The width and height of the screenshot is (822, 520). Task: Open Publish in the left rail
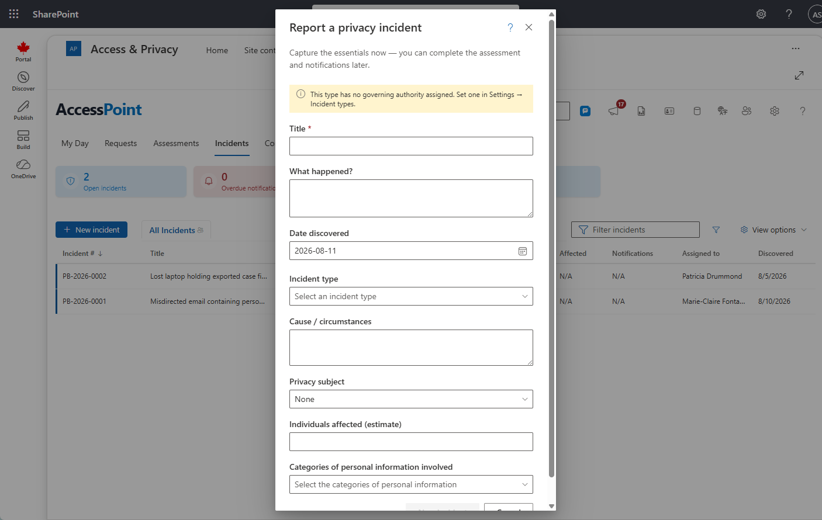[x=23, y=110]
